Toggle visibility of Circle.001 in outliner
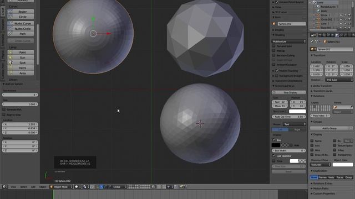 [x=341, y=19]
